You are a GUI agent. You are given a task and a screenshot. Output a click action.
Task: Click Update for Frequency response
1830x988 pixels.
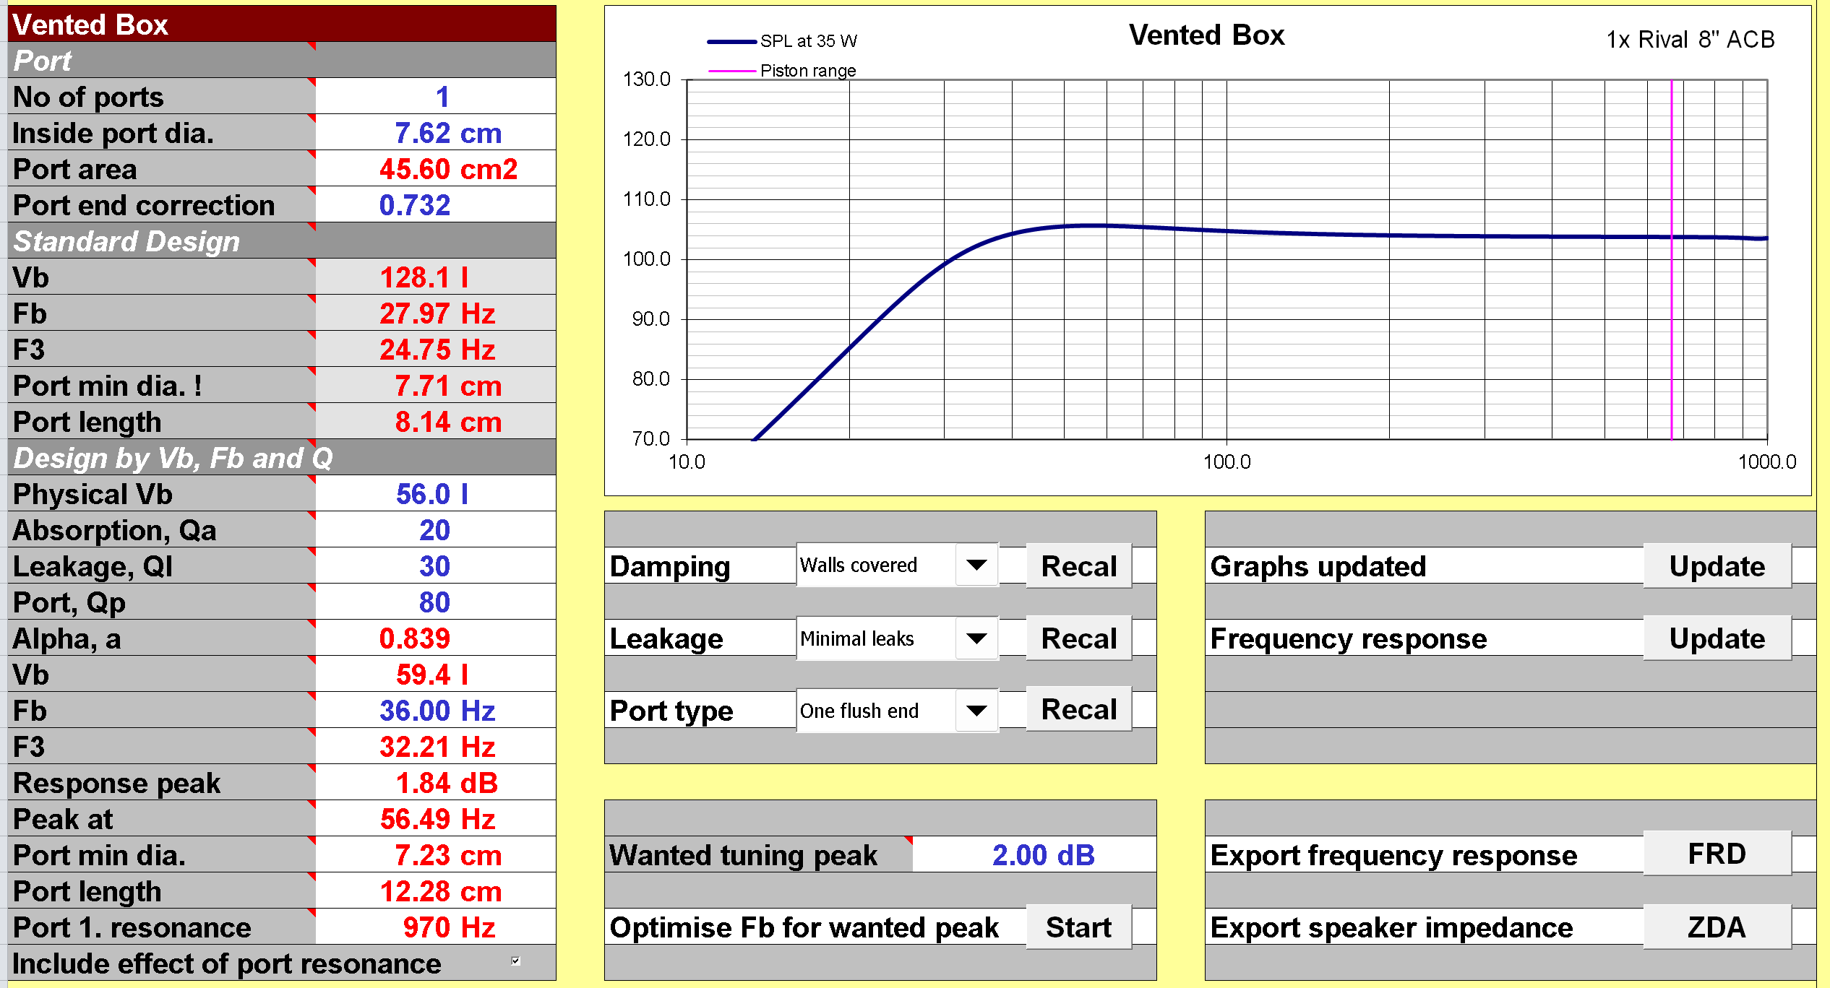(x=1717, y=638)
